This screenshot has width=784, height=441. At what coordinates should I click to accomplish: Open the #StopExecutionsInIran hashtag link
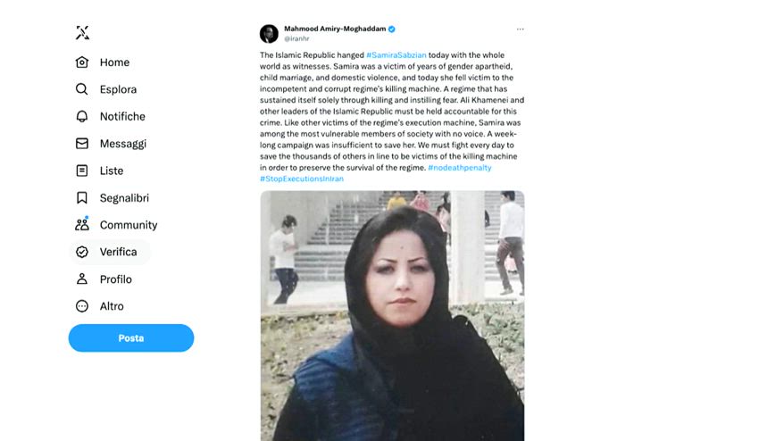click(x=302, y=179)
